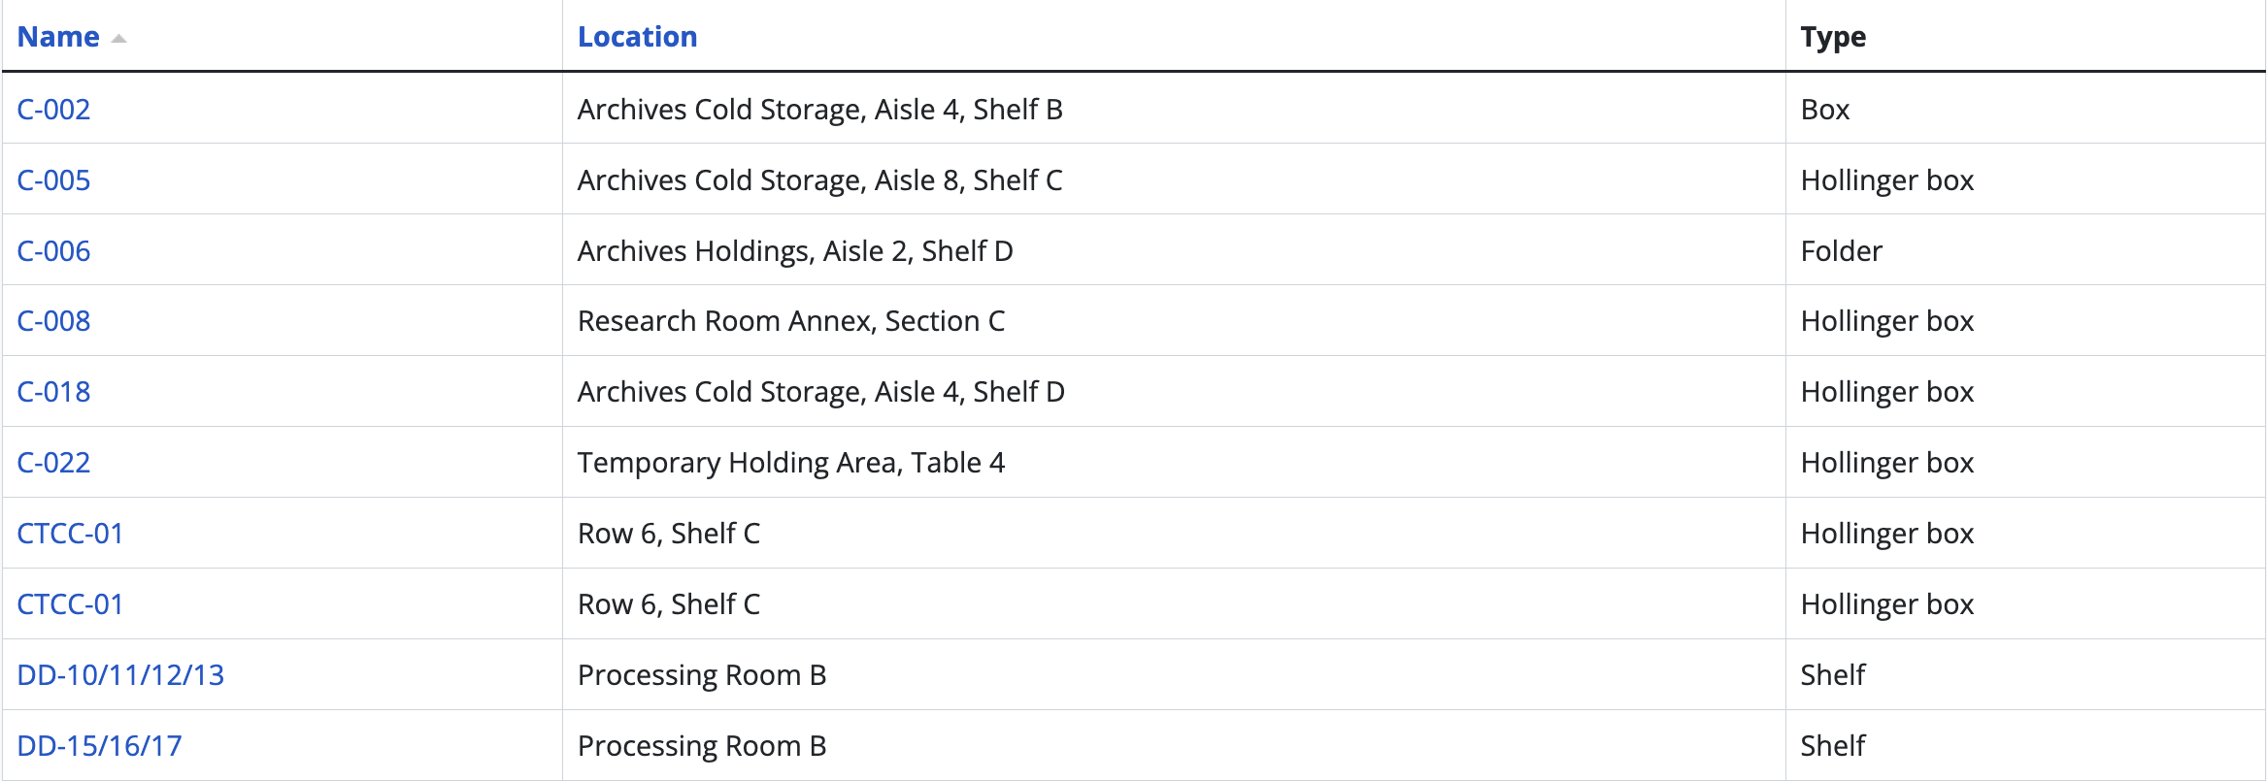Open the second CTCC-01 entry
This screenshot has height=781, width=2267.
(70, 604)
